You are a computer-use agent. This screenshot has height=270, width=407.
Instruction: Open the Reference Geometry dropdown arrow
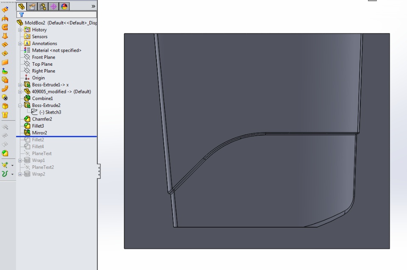12,165
